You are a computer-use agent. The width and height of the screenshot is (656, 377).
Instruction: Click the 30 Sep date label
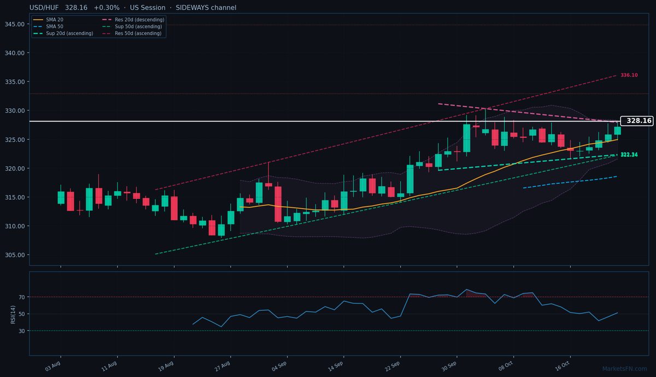(449, 365)
